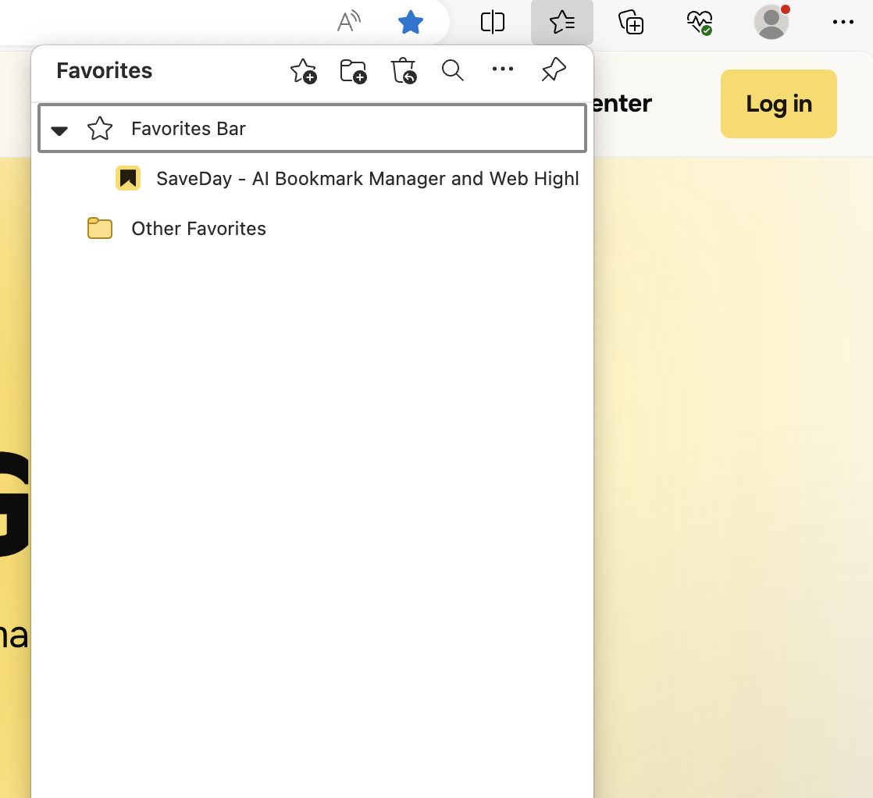873x798 pixels.
Task: Open your profile account menu
Action: point(771,22)
